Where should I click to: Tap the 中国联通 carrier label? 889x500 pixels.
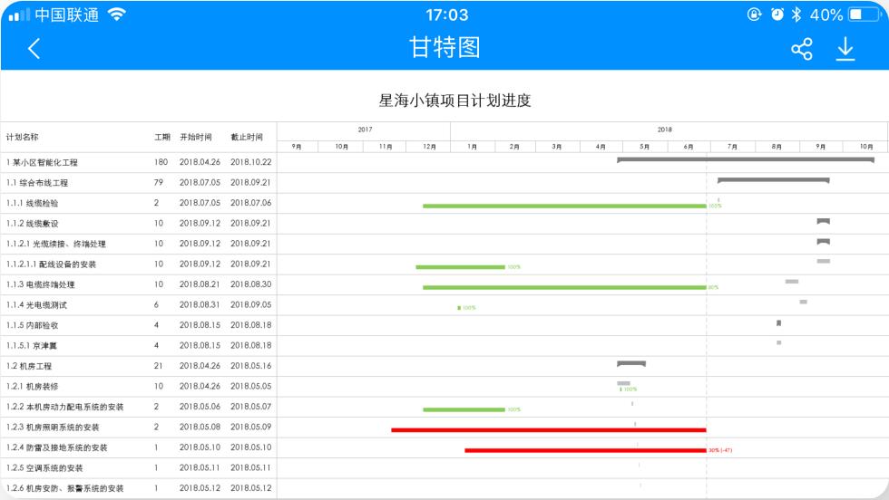coord(66,14)
